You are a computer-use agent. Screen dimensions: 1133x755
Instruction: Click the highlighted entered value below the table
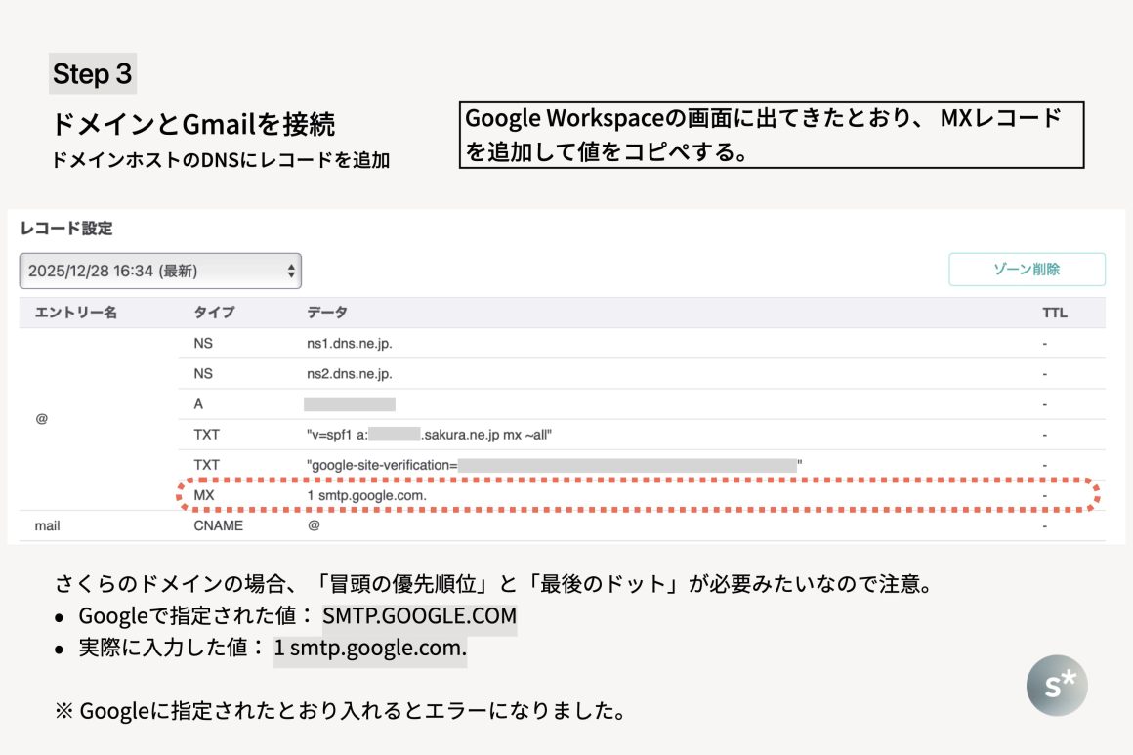370,648
